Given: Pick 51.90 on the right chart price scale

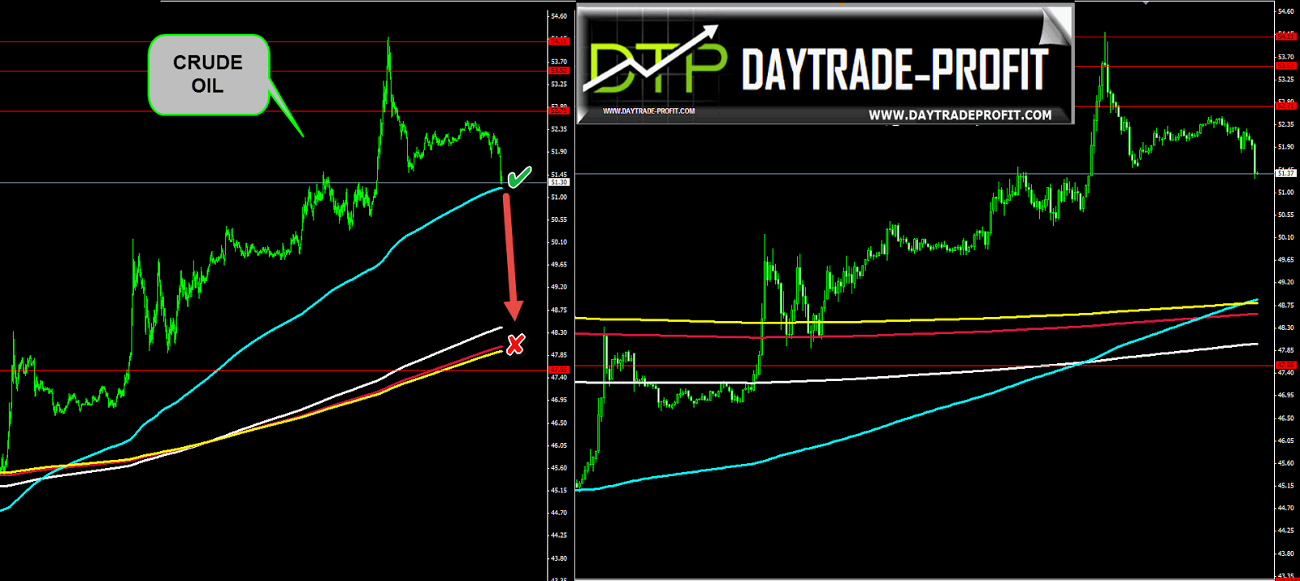Looking at the screenshot, I should click(1286, 147).
